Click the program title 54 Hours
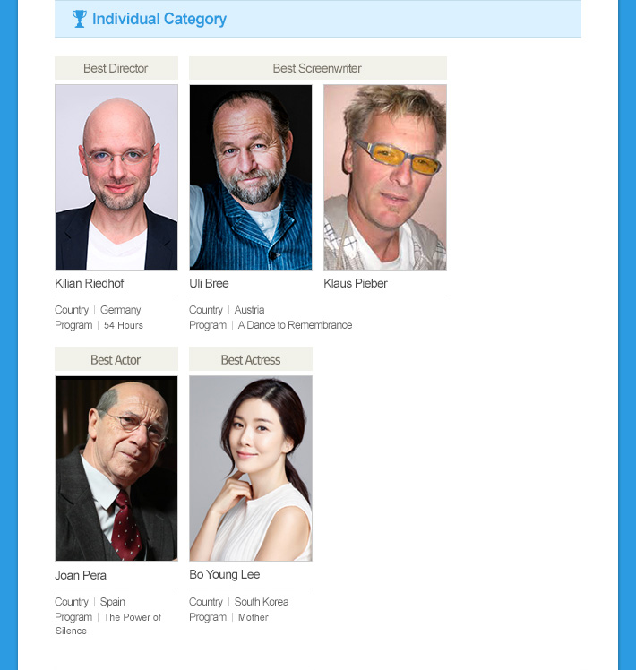 click(124, 325)
